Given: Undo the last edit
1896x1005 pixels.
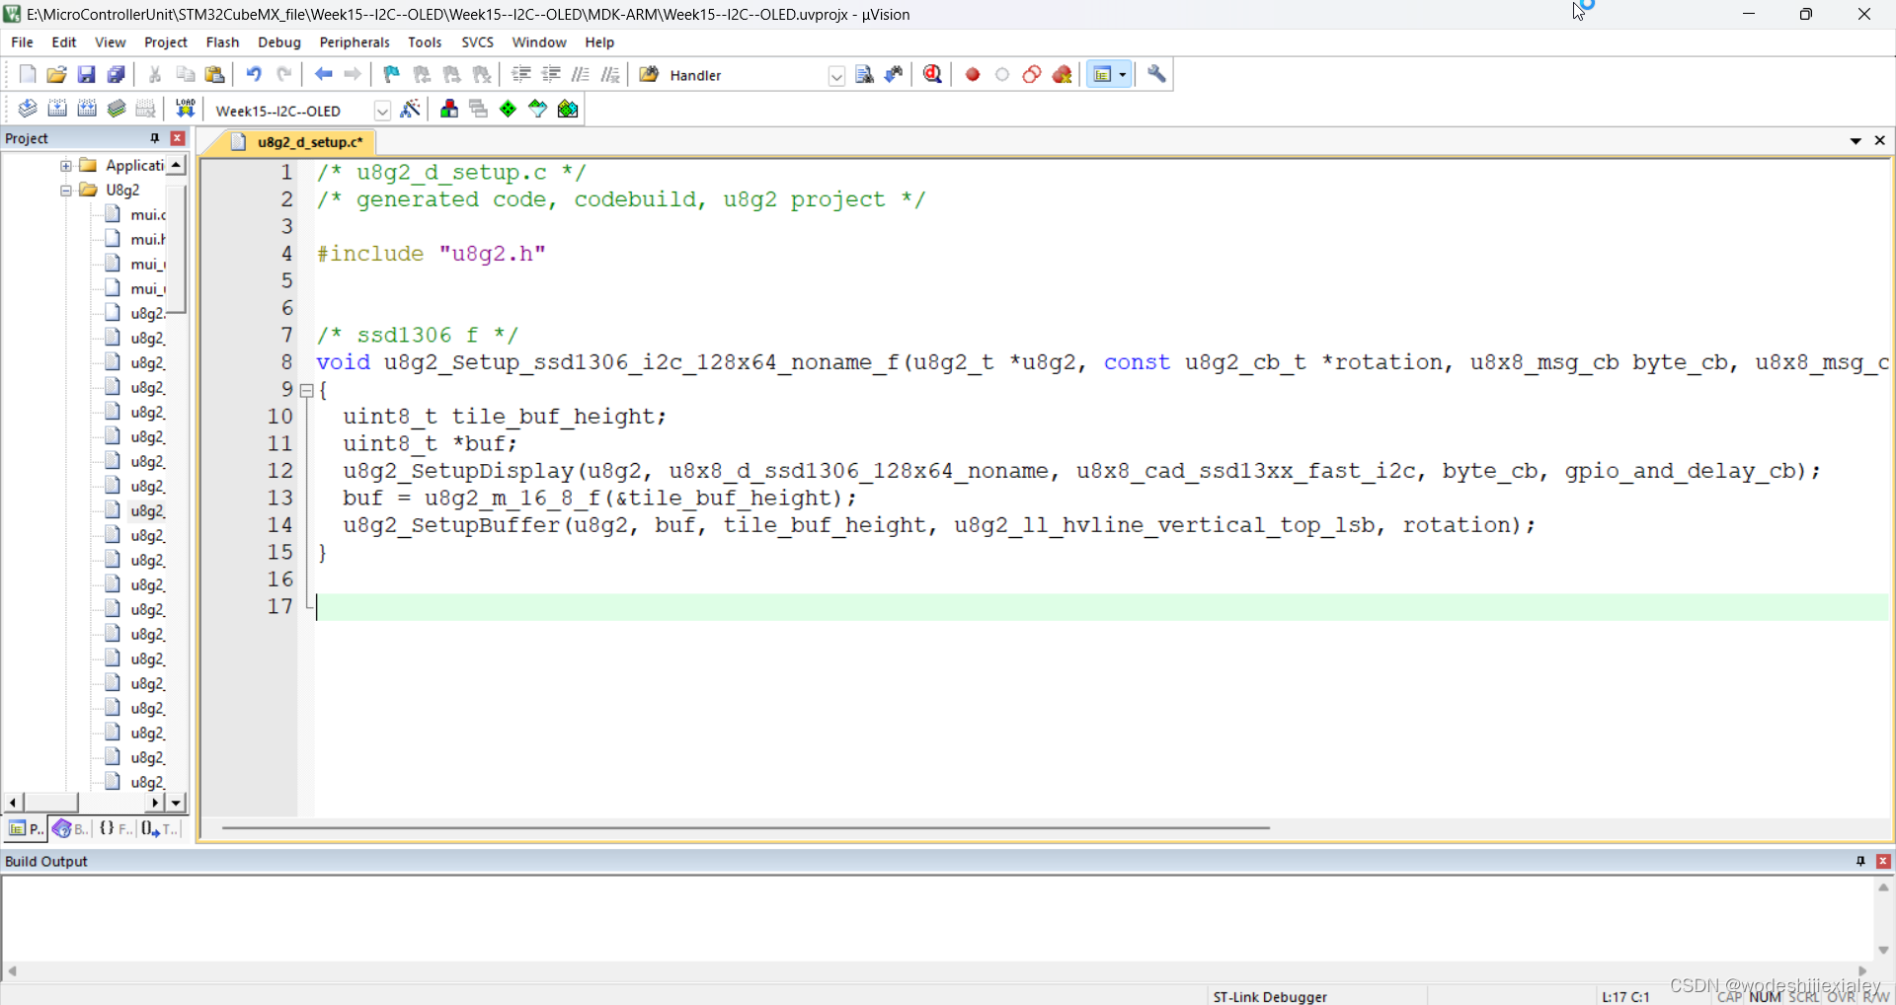Looking at the screenshot, I should [x=254, y=75].
